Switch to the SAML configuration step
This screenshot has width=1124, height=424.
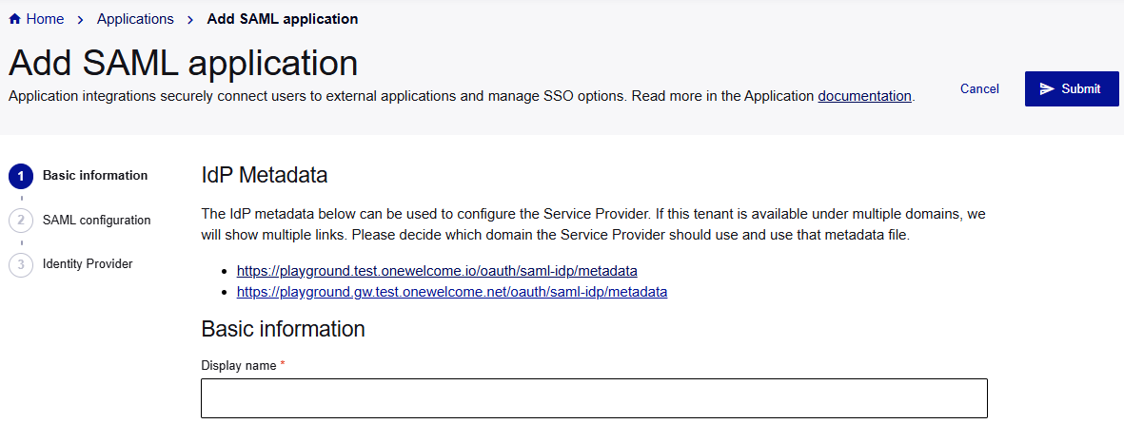pos(96,221)
